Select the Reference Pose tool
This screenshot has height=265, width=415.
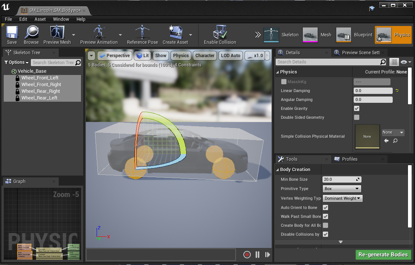(x=142, y=33)
